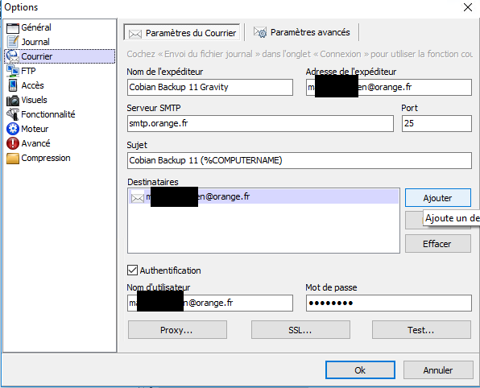Image resolution: width=480 pixels, height=388 pixels.
Task: Open the Moteur blue gear icon
Action: click(13, 129)
